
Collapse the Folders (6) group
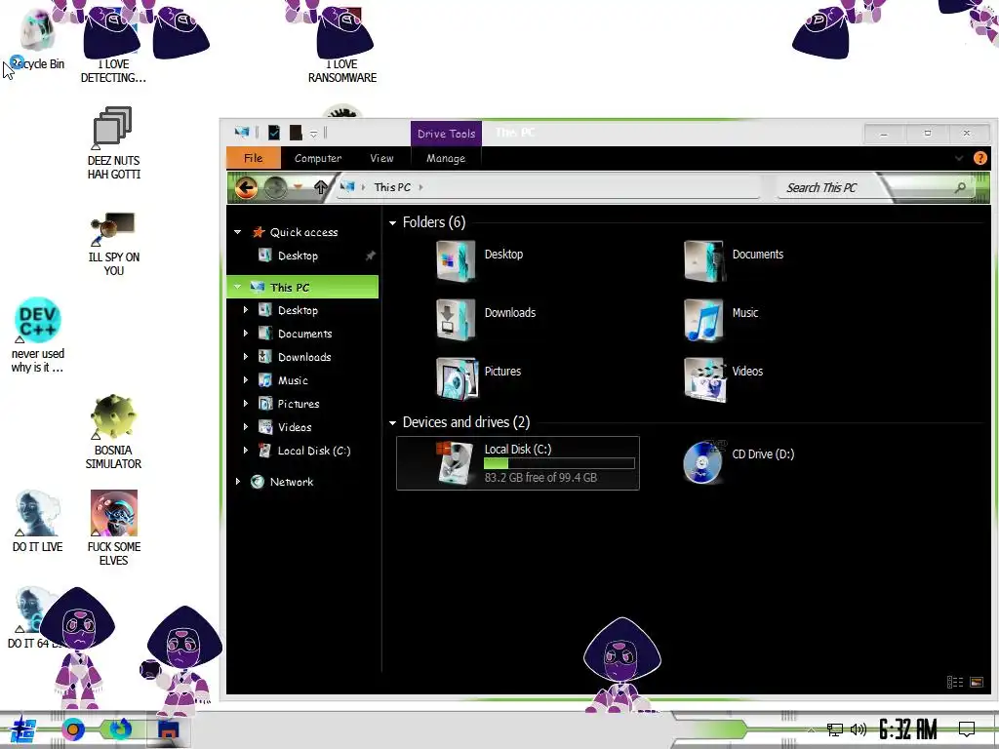pos(392,223)
